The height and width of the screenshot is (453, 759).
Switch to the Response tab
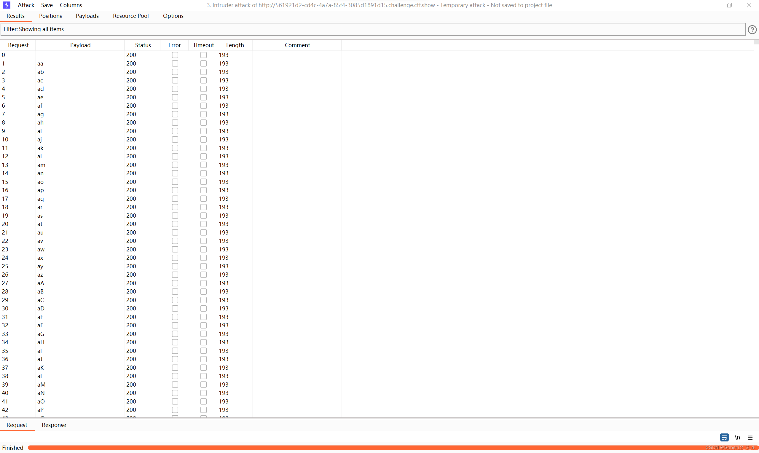pyautogui.click(x=54, y=425)
